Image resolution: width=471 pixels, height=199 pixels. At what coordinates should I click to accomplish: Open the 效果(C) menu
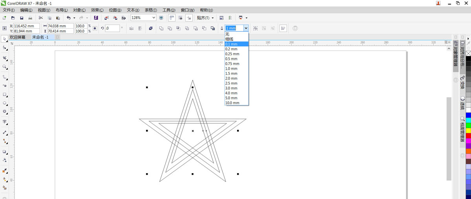point(97,10)
